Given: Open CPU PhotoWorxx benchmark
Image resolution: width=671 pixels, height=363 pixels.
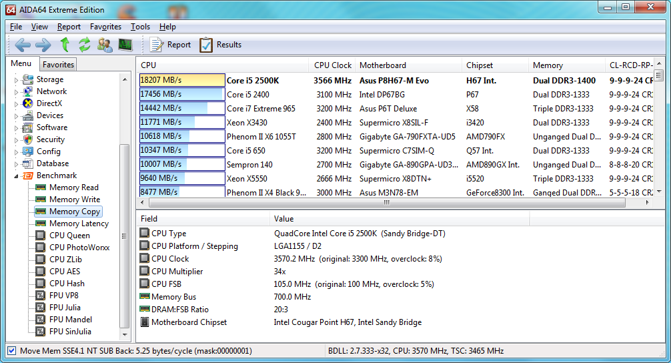Looking at the screenshot, I should (79, 247).
